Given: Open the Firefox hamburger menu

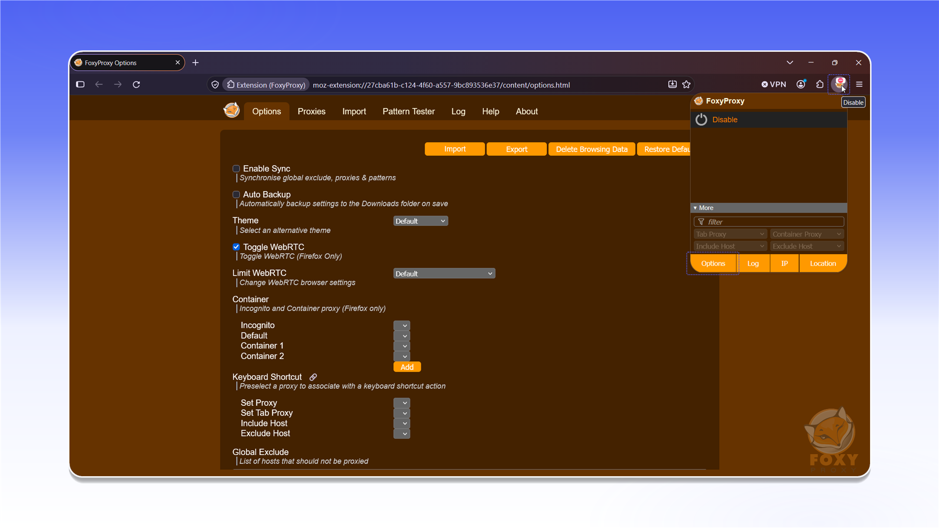Looking at the screenshot, I should 859,85.
